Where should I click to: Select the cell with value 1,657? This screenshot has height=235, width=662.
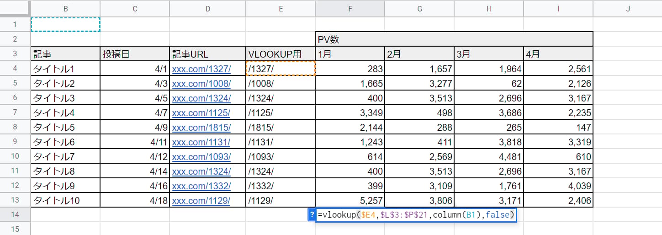419,68
